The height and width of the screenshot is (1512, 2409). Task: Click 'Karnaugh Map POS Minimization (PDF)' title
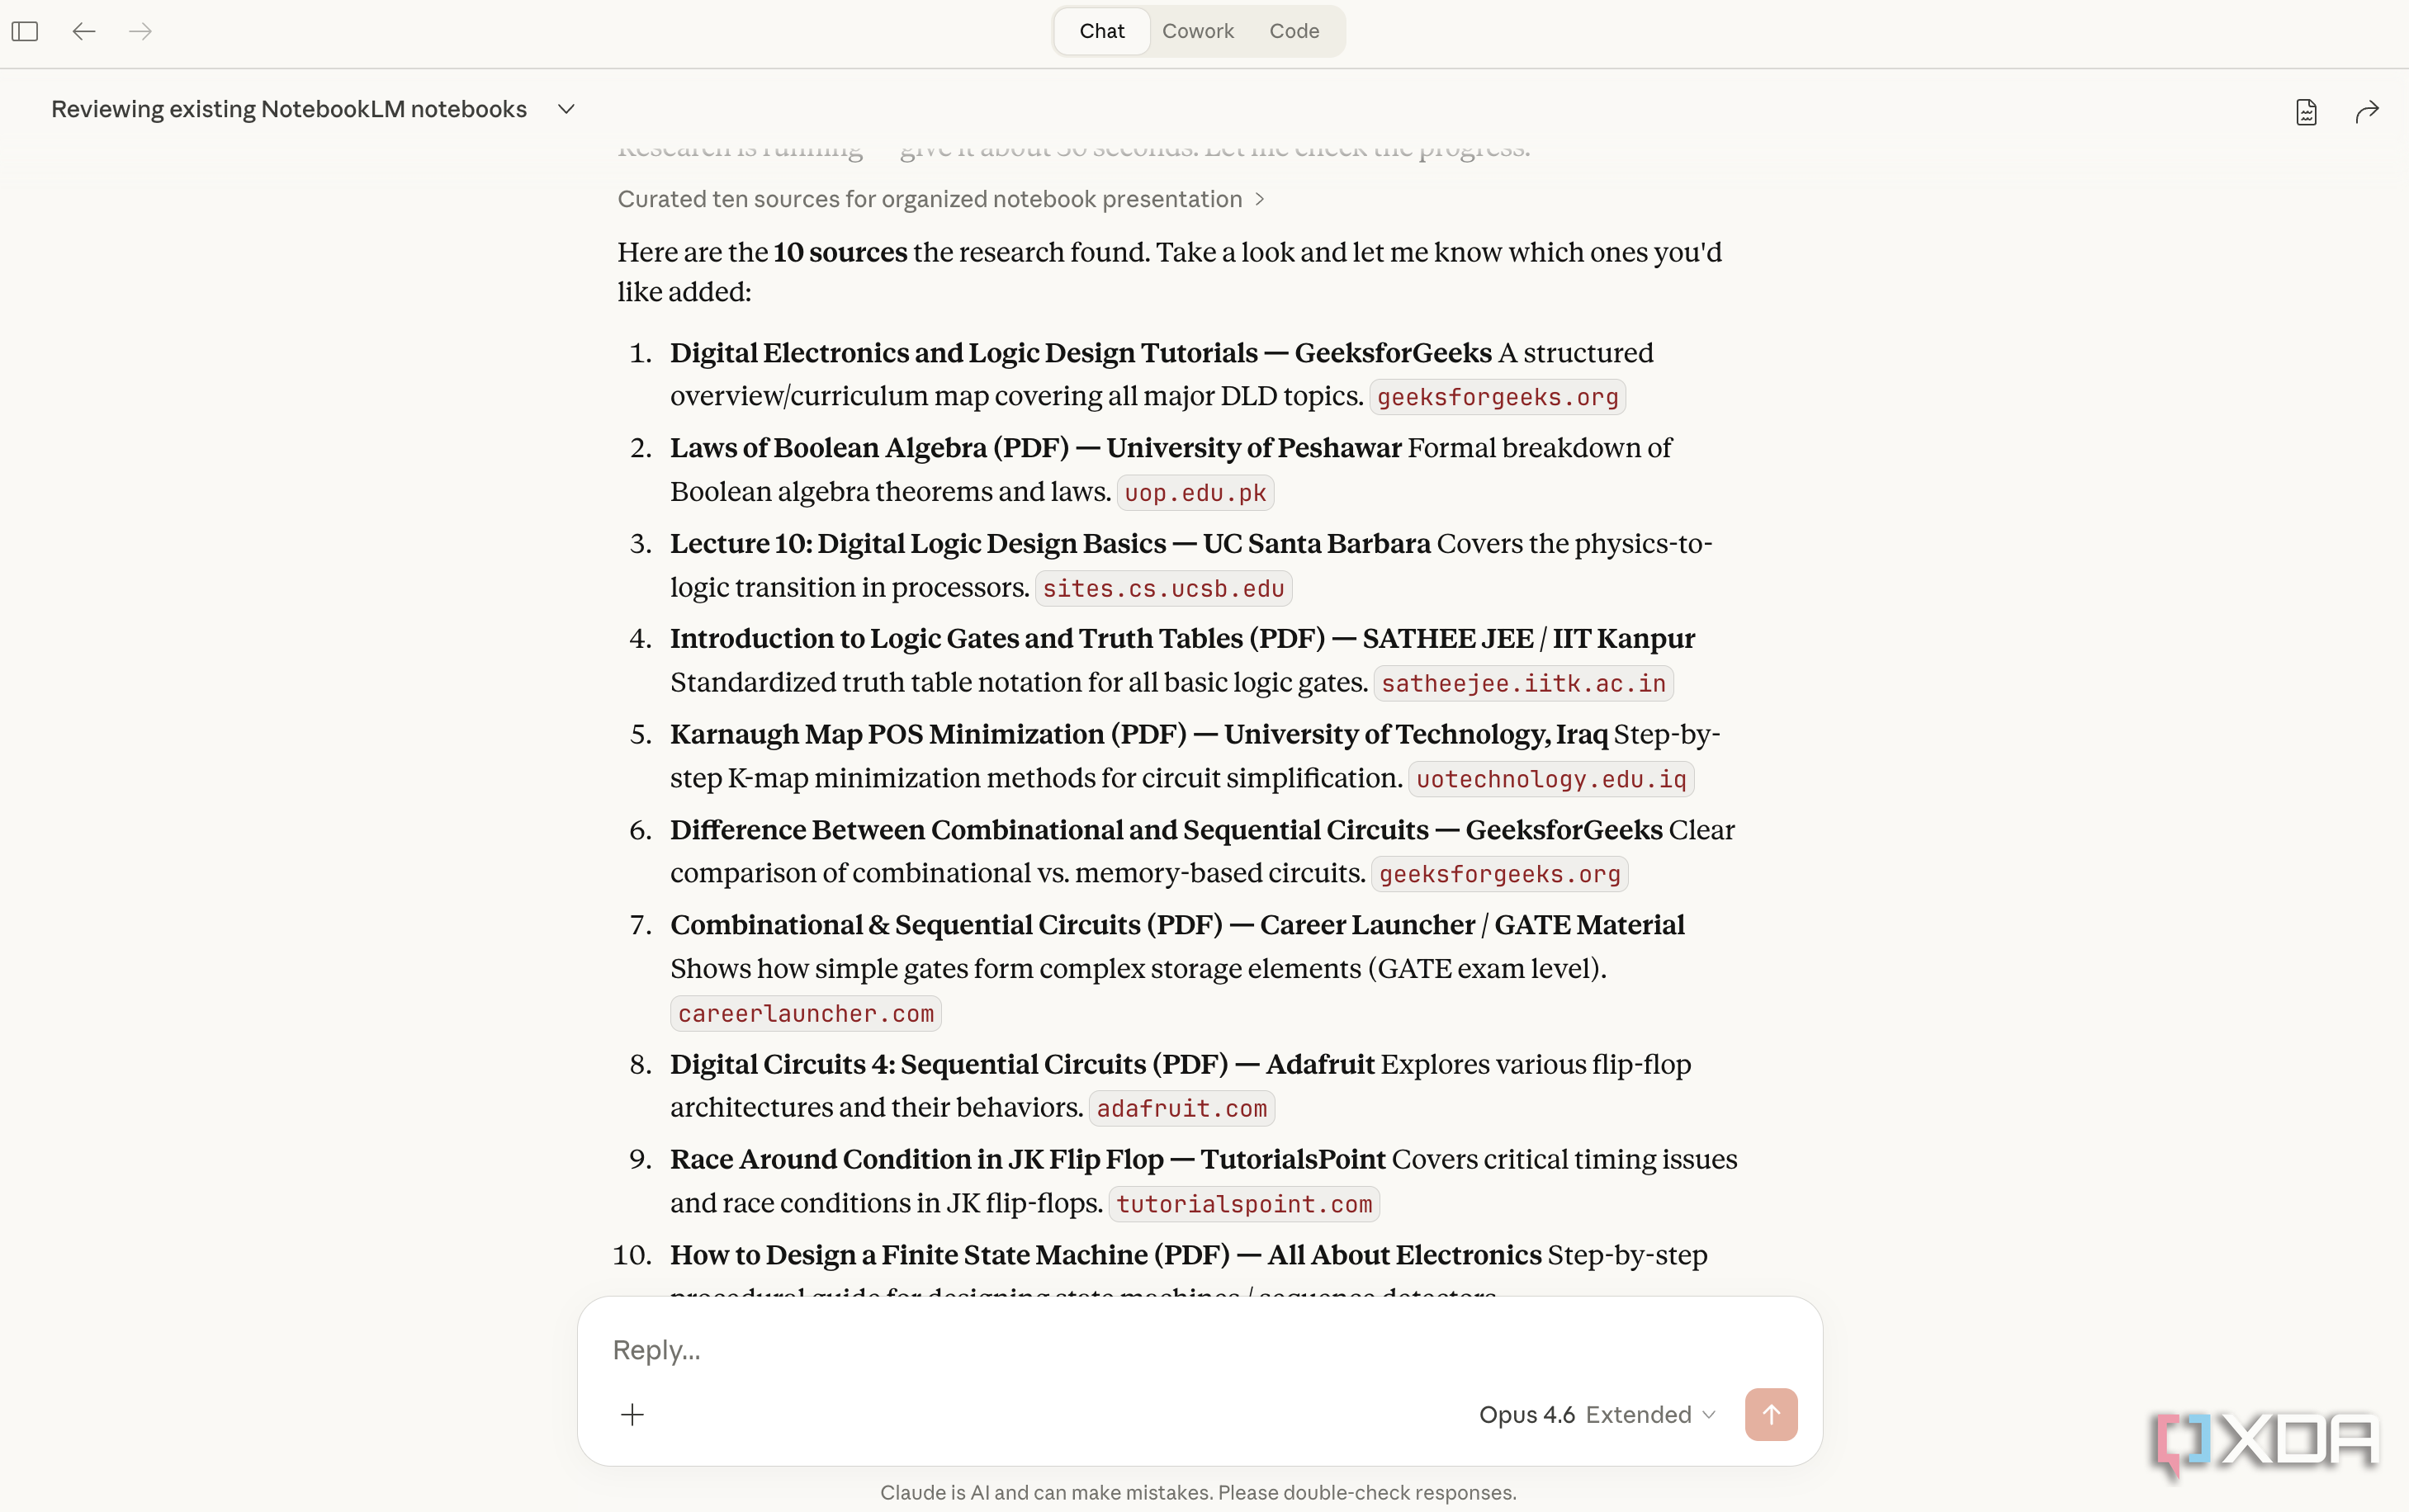tap(928, 734)
